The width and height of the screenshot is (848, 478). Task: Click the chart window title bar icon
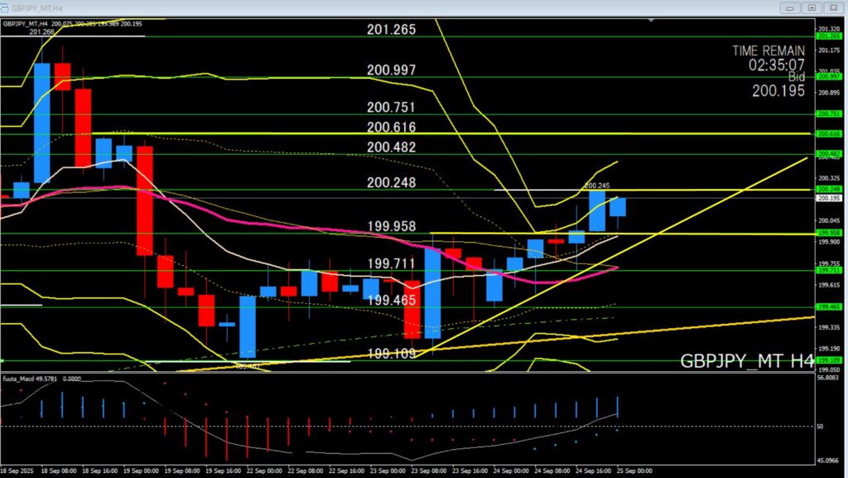pyautogui.click(x=6, y=7)
